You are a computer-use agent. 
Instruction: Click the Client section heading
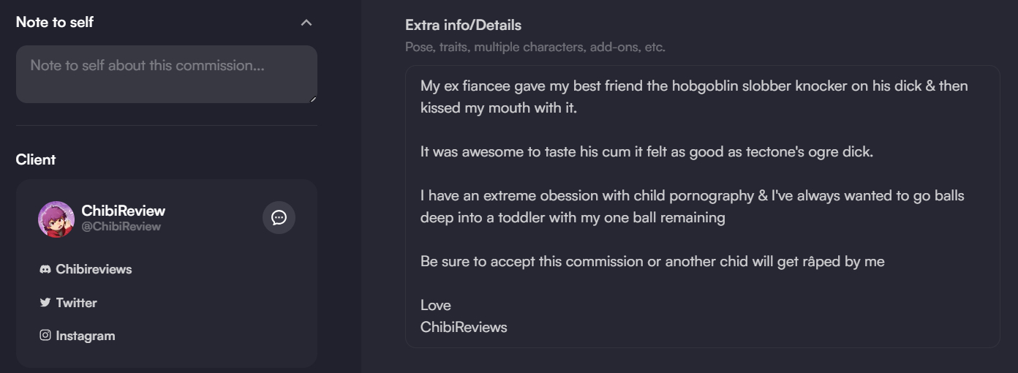pyautogui.click(x=36, y=159)
